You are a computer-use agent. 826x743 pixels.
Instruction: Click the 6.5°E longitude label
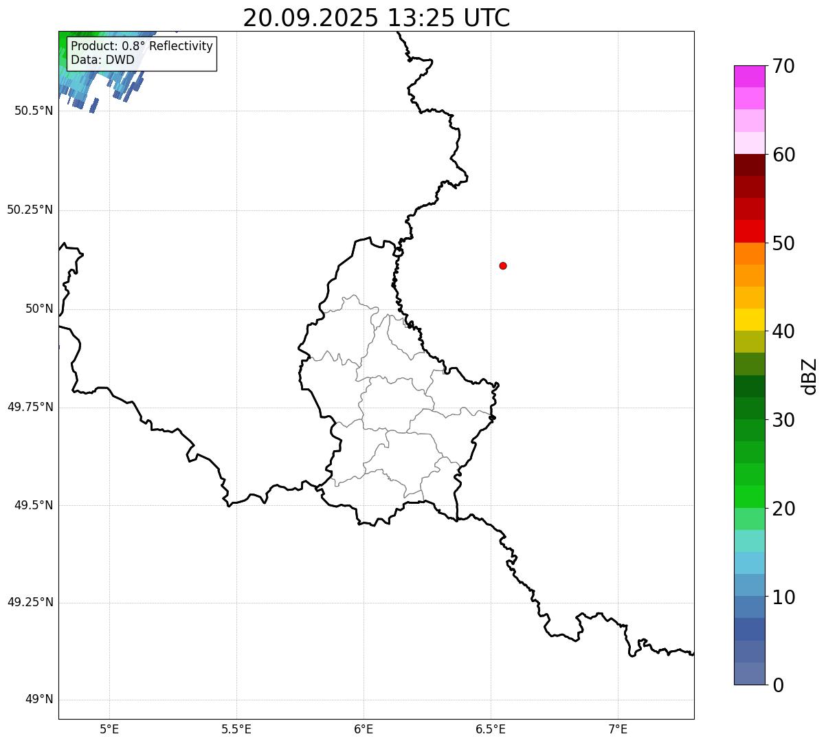(x=491, y=729)
